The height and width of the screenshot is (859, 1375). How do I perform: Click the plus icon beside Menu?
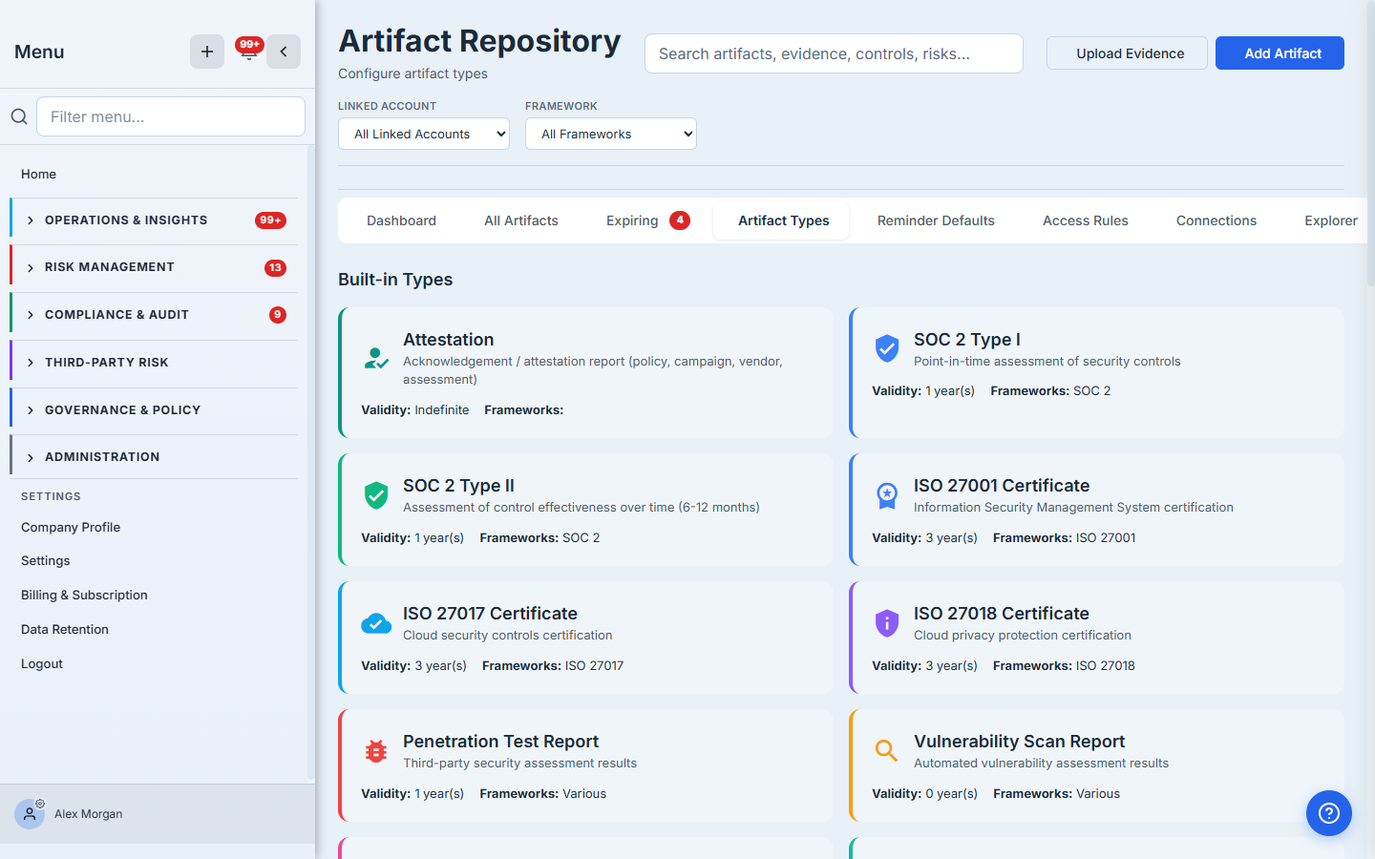207,52
